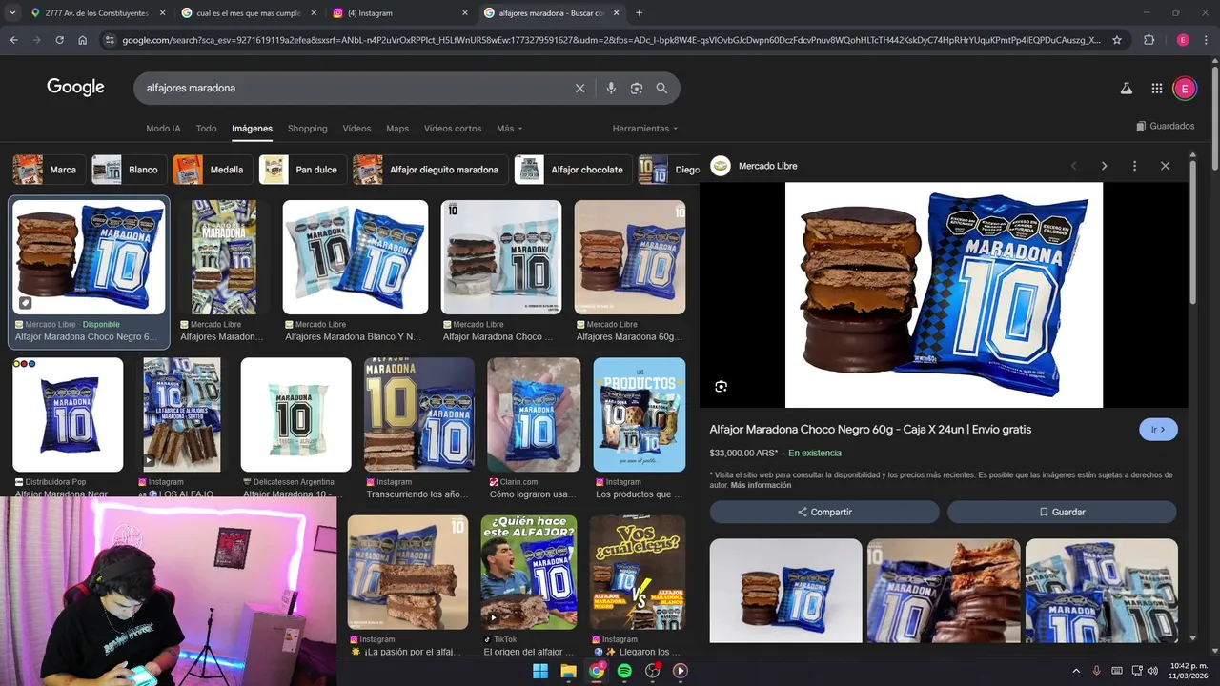Filter by Alfajor dieguito maradona chip
The image size is (1220, 686).
tap(429, 170)
